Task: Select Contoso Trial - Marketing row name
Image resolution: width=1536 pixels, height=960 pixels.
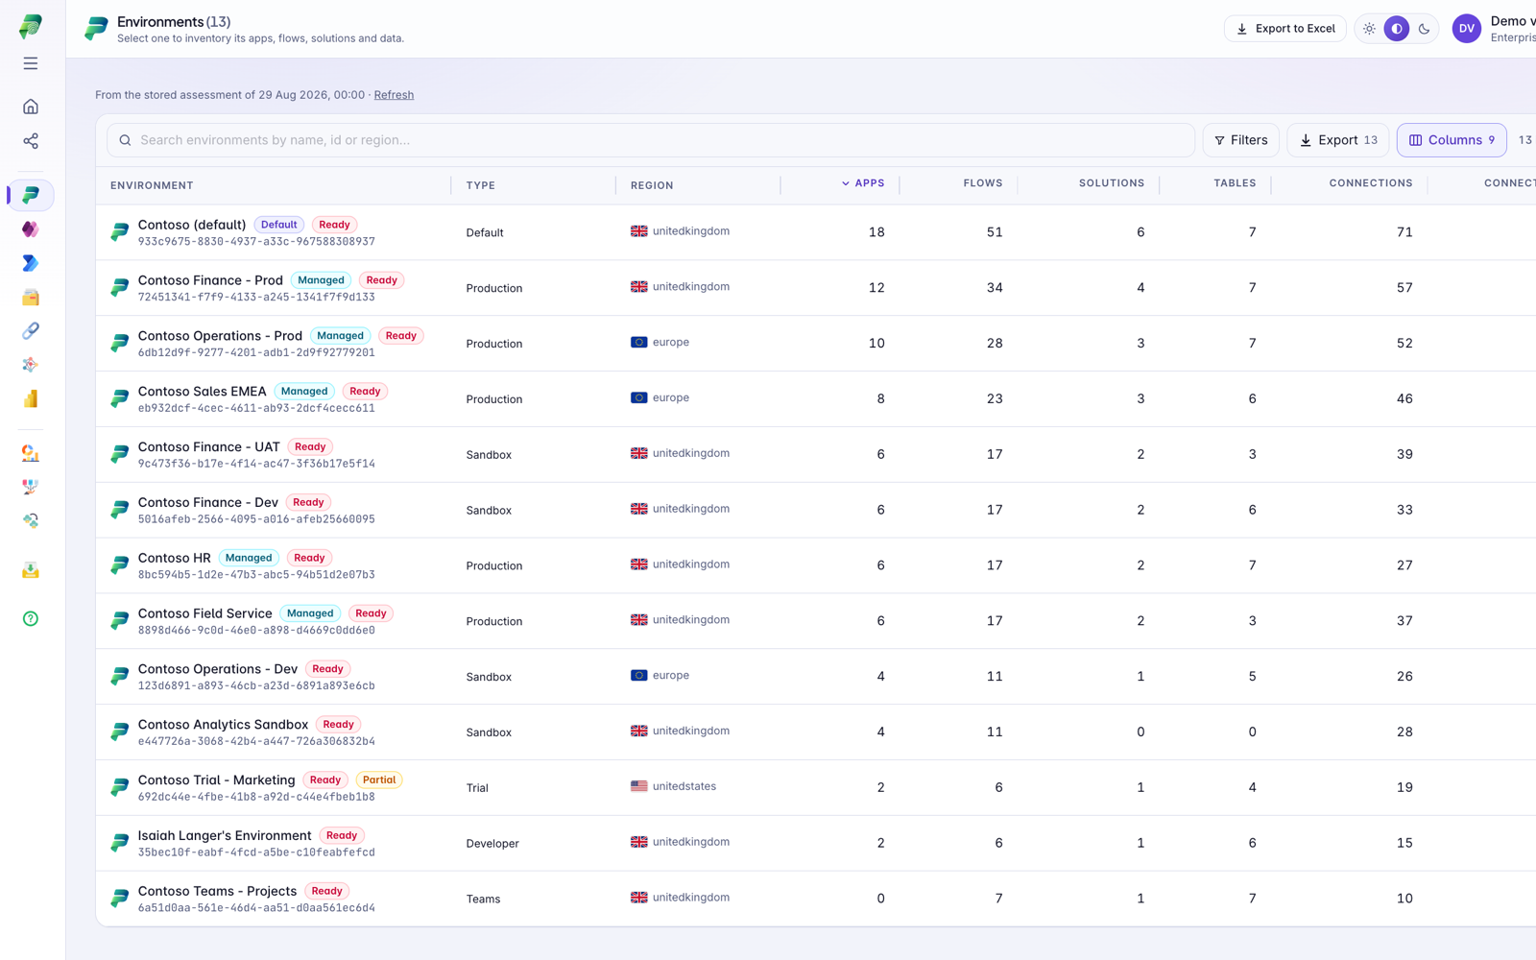Action: [217, 781]
